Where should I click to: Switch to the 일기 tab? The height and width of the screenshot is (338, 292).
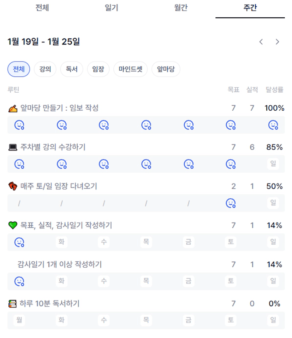pos(112,8)
